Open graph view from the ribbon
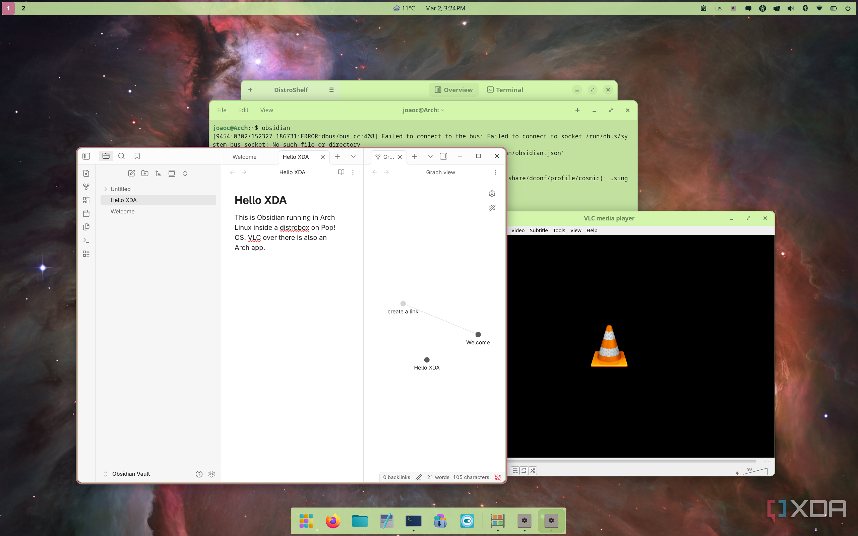The width and height of the screenshot is (858, 536). (x=86, y=187)
